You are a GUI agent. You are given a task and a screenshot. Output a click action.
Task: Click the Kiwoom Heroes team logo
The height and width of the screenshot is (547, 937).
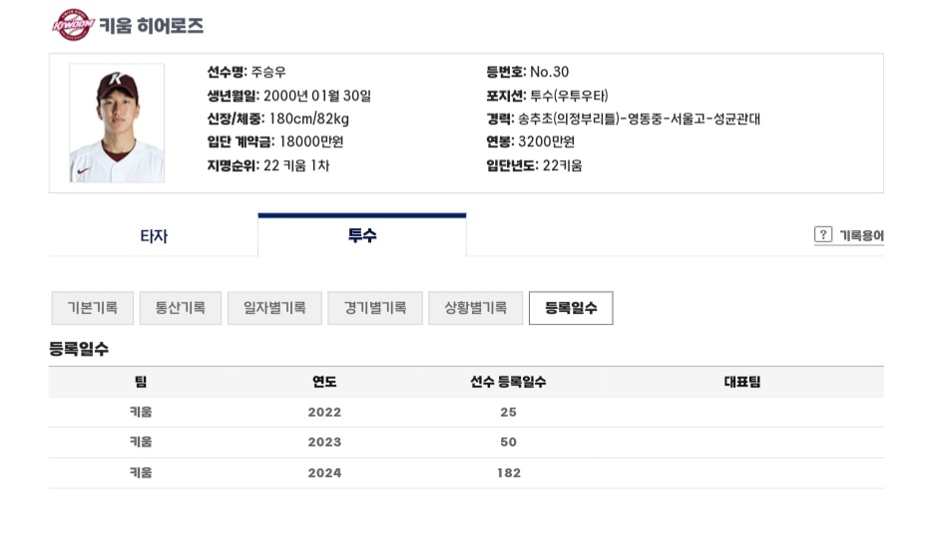tap(73, 25)
